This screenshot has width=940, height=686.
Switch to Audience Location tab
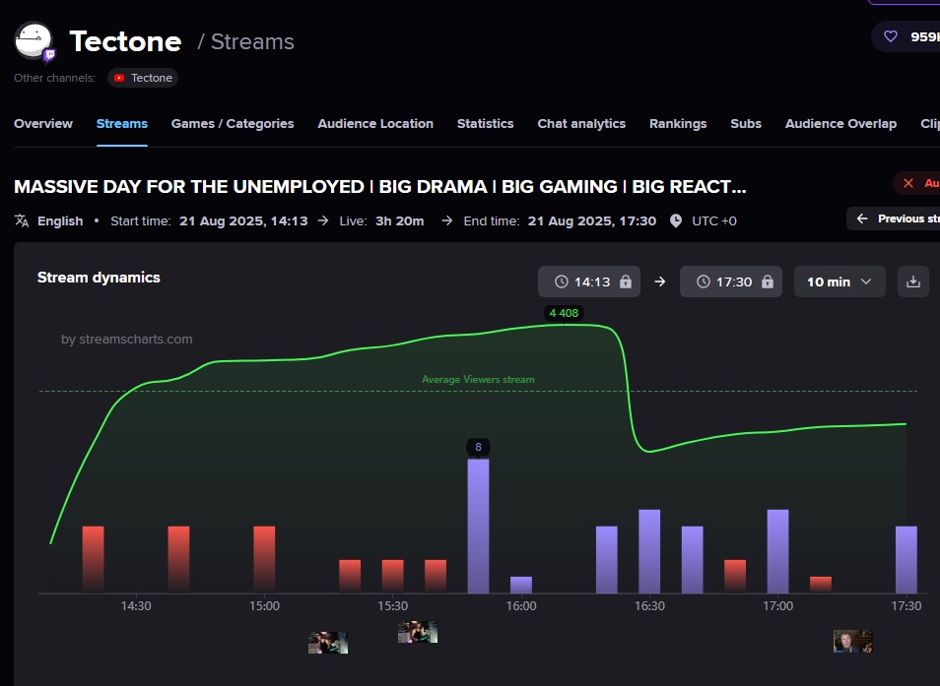375,123
